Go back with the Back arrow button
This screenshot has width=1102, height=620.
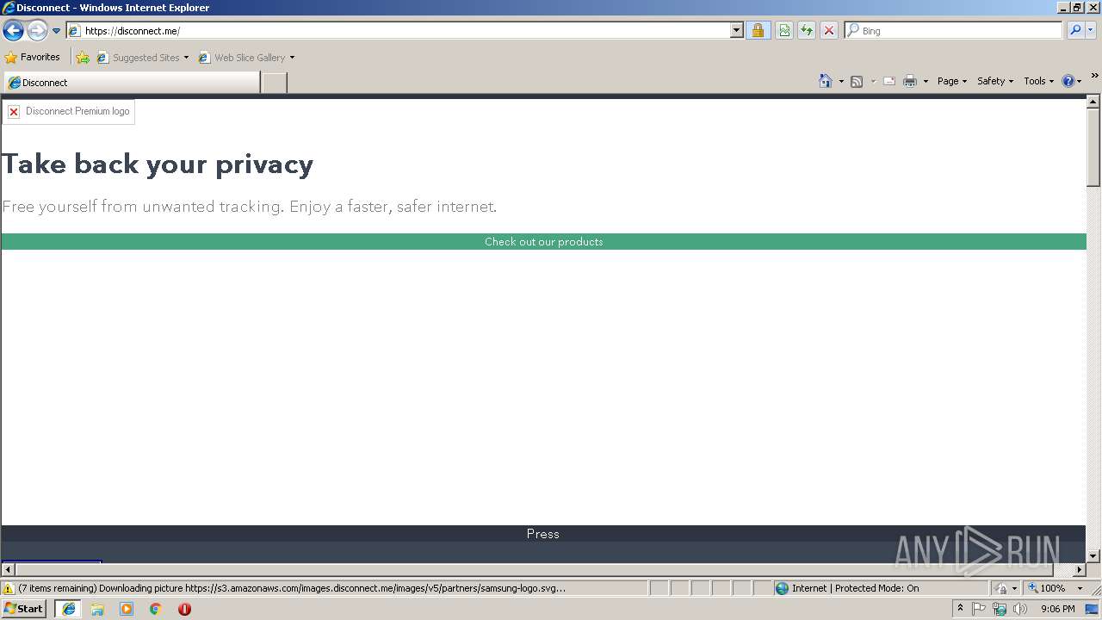(13, 31)
